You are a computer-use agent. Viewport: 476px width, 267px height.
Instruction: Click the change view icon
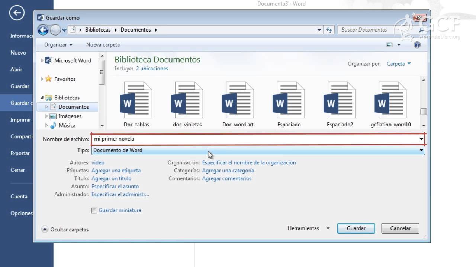pos(389,45)
